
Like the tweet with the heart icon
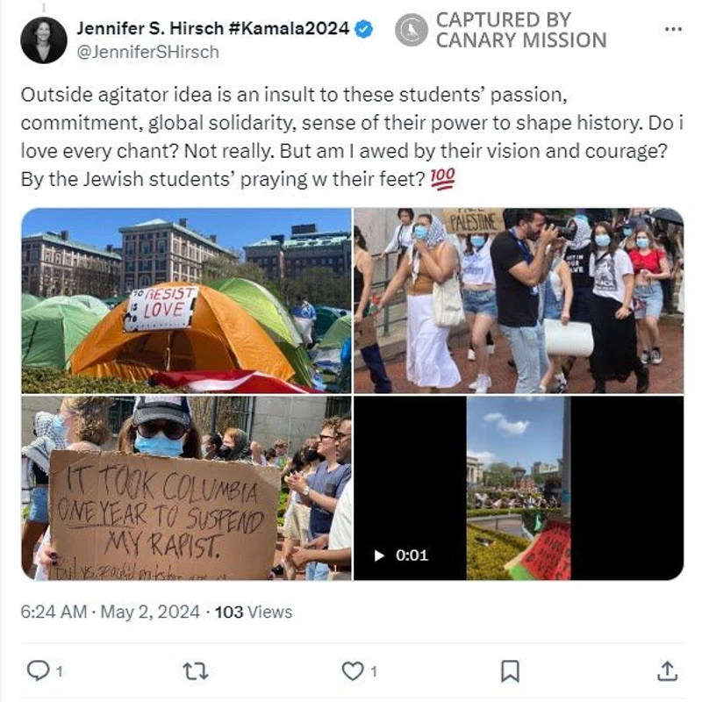click(x=353, y=671)
